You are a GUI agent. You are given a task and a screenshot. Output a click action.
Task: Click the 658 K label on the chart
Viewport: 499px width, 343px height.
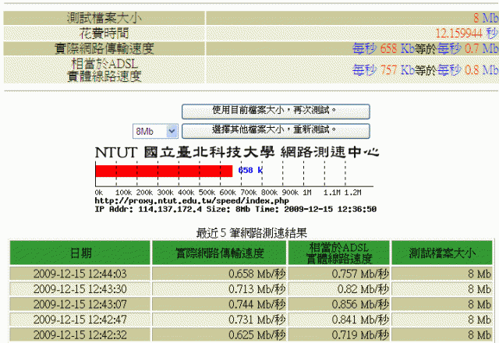point(250,170)
